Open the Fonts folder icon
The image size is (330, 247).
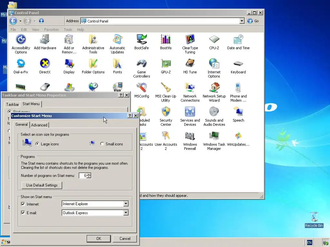[117, 66]
